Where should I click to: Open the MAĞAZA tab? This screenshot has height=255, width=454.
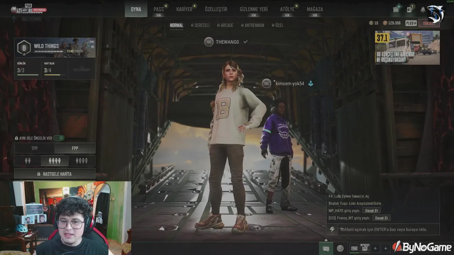315,9
